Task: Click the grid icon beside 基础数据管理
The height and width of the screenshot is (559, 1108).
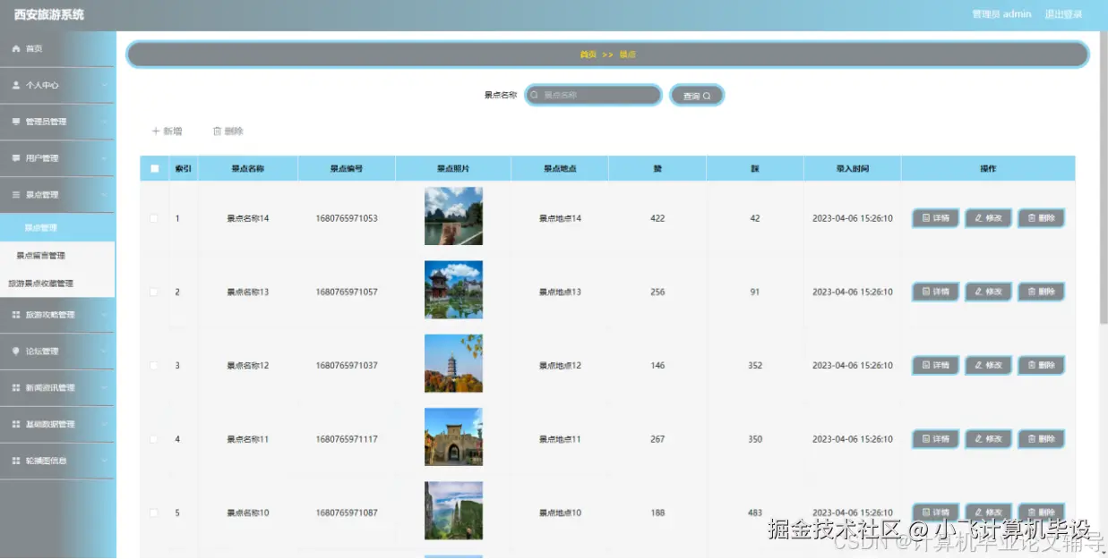Action: click(15, 424)
